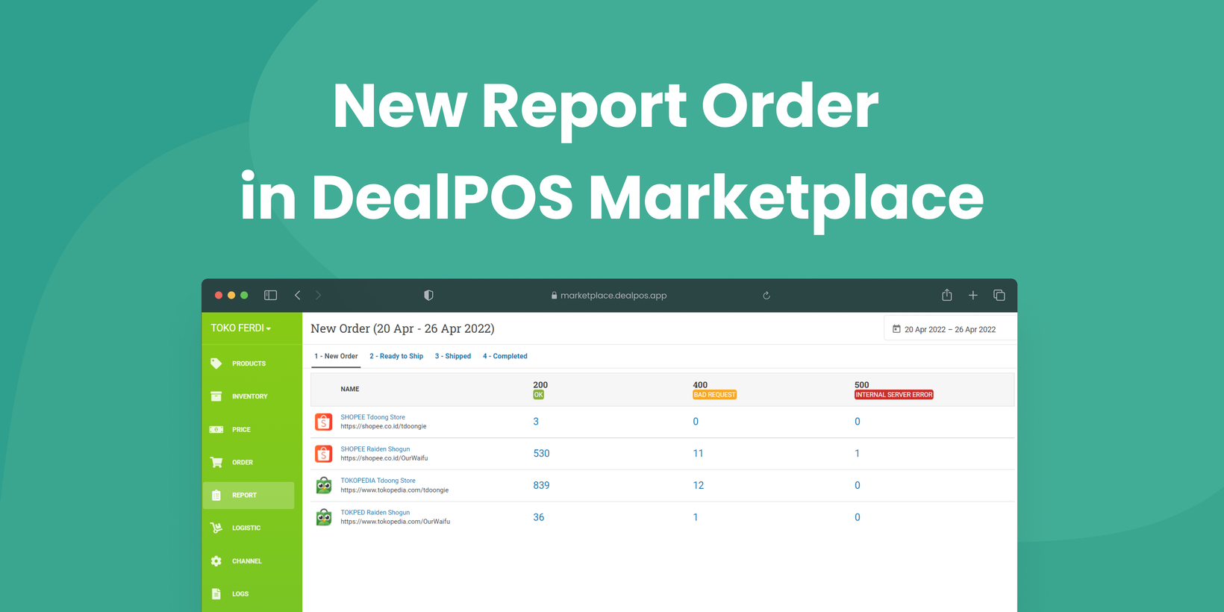Open the ORDER menu label
Viewport: 1224px width, 612px height.
pyautogui.click(x=243, y=462)
